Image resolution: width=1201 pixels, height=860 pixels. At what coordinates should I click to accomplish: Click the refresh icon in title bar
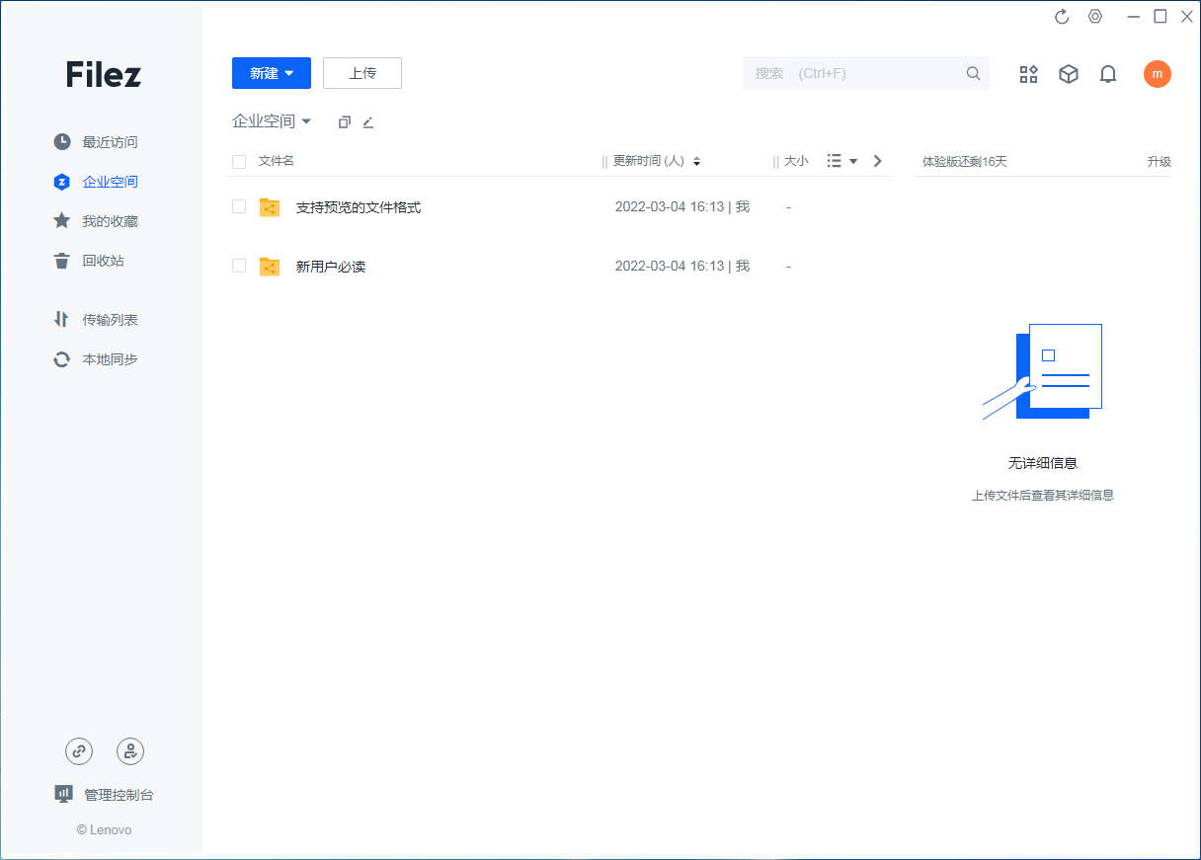[x=1063, y=17]
